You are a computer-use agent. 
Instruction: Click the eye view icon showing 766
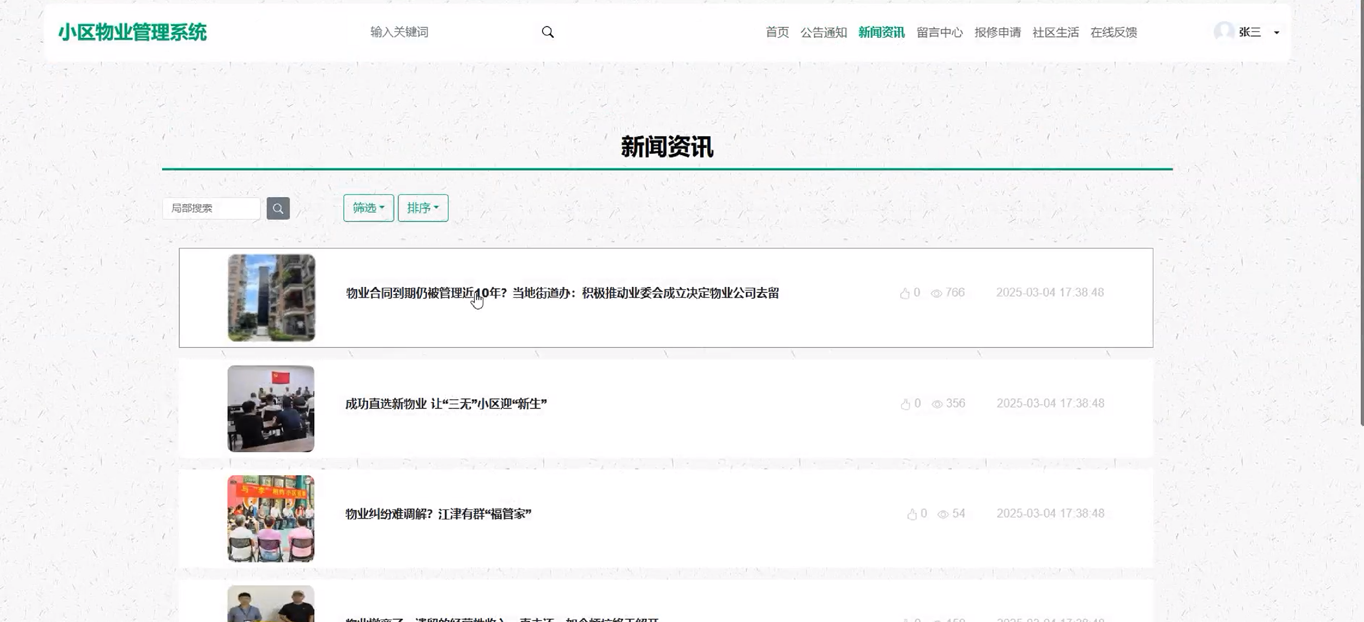pyautogui.click(x=936, y=293)
